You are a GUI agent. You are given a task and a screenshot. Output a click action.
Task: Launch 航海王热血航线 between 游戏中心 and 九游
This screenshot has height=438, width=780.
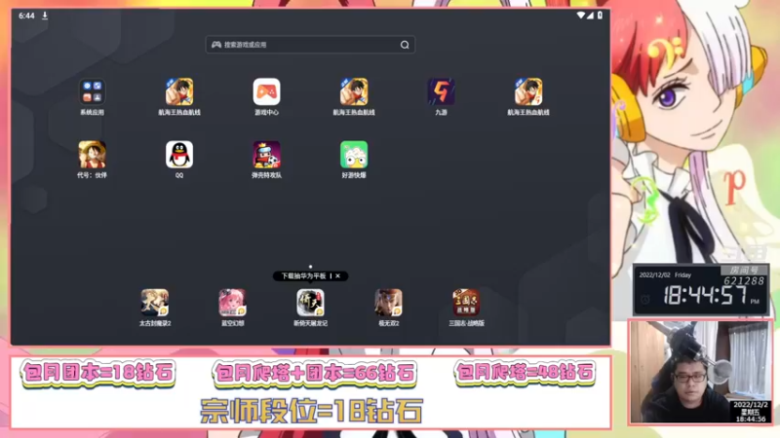coord(354,91)
